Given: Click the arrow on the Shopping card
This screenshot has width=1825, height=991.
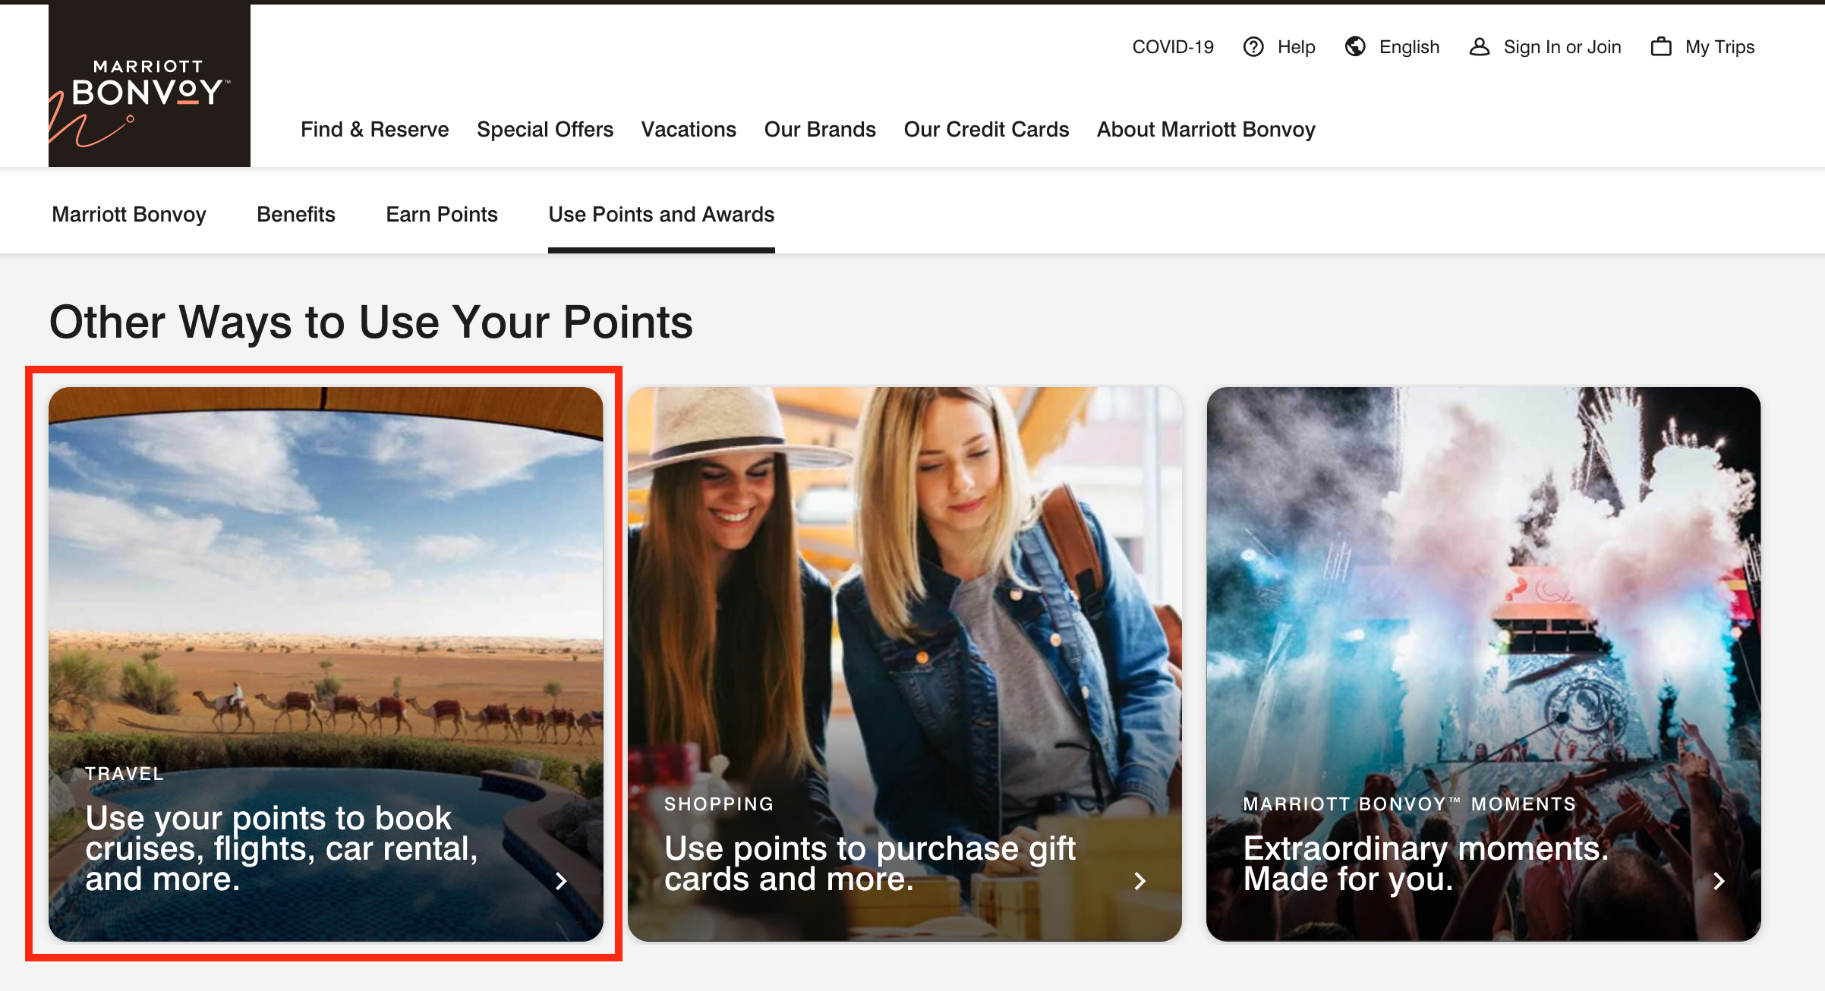Looking at the screenshot, I should [x=1139, y=881].
